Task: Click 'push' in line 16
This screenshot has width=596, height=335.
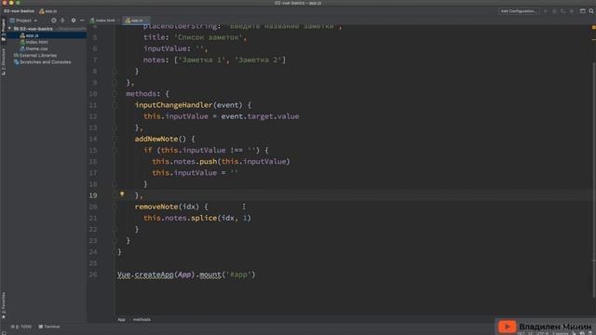Action: (x=208, y=161)
